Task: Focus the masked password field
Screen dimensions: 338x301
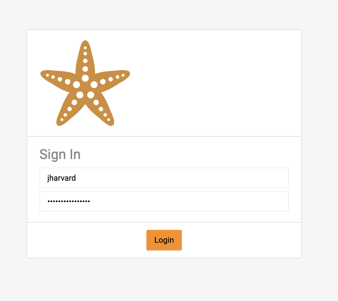Action: [164, 201]
